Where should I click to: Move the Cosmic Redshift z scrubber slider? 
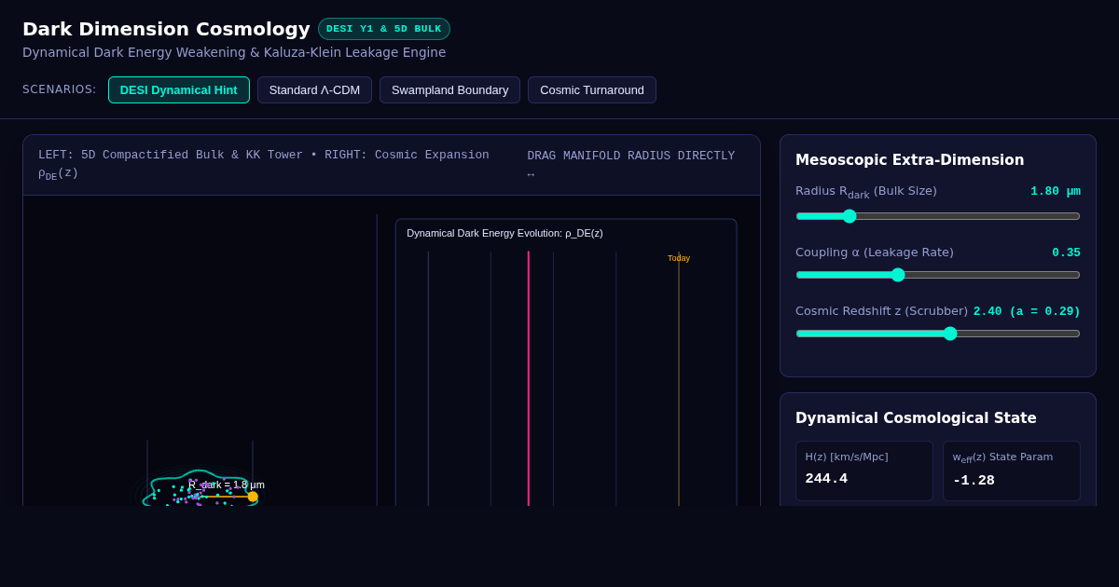(x=938, y=334)
